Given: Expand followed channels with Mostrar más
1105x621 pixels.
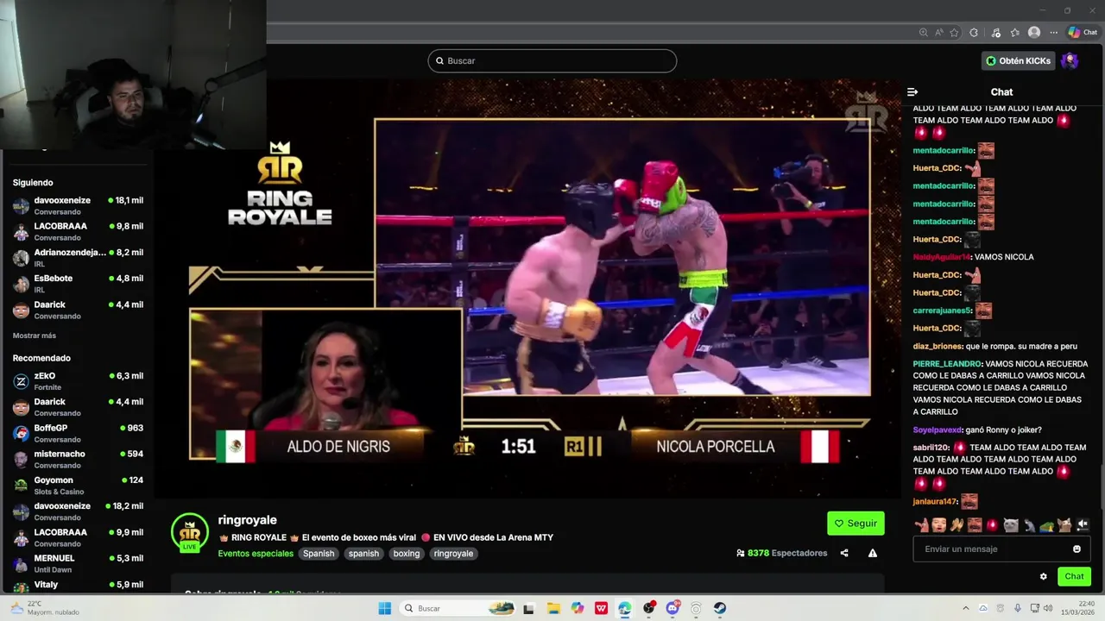Looking at the screenshot, I should tap(35, 336).
